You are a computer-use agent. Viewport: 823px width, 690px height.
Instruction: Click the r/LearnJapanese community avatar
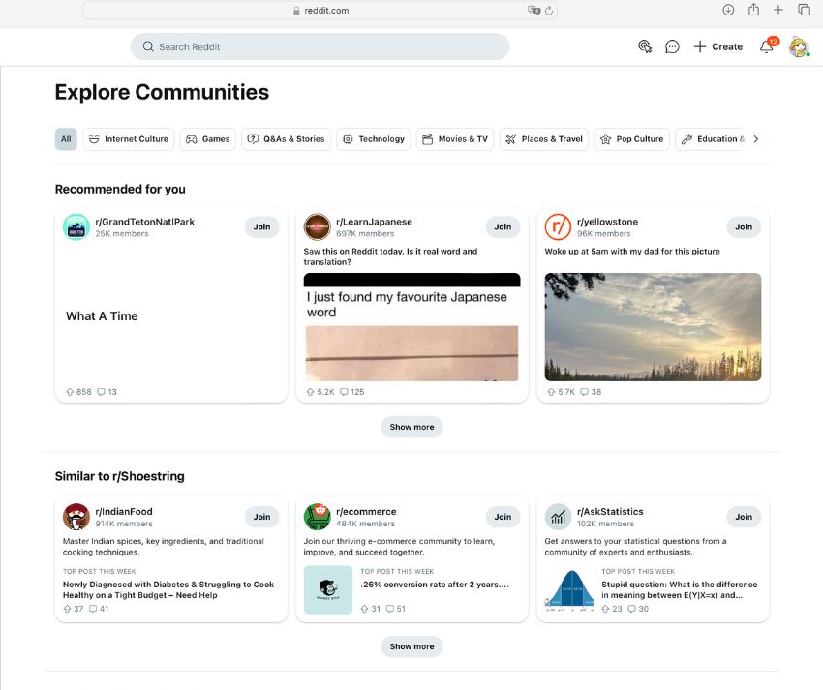click(317, 227)
